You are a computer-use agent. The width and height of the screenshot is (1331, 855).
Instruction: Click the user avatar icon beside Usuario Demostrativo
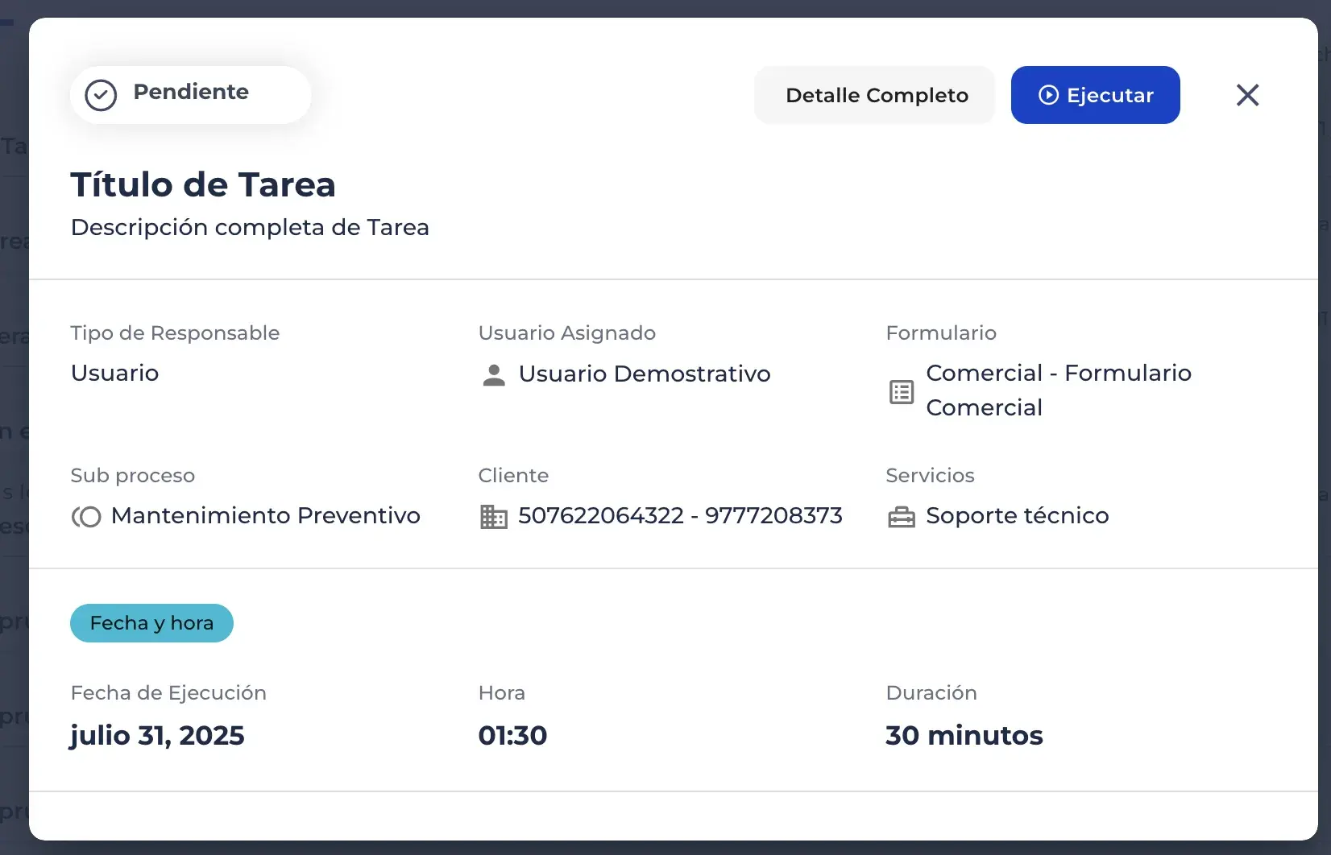click(494, 374)
